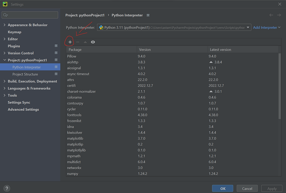Click the search magnifier icon

pos(5,15)
